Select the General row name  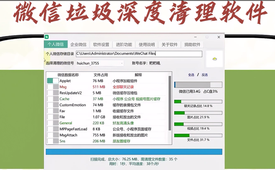coord(66,123)
